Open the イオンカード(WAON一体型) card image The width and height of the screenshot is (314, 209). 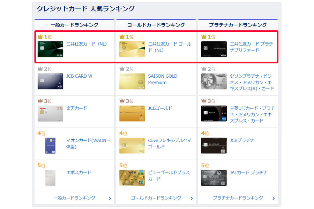point(50,146)
